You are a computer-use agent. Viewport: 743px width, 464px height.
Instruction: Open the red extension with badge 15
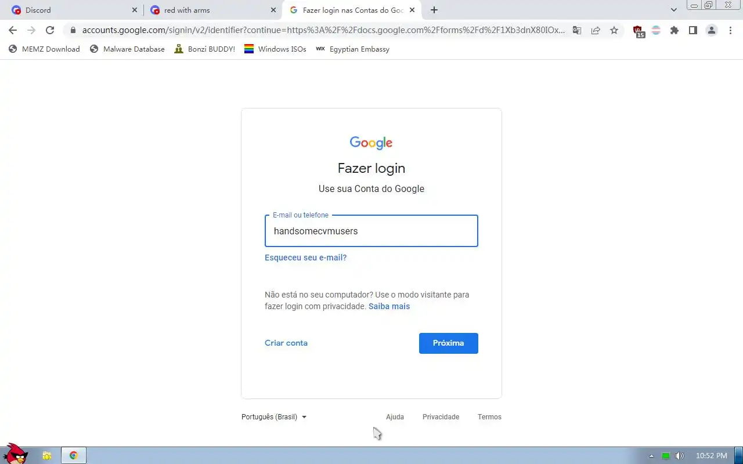(x=639, y=31)
